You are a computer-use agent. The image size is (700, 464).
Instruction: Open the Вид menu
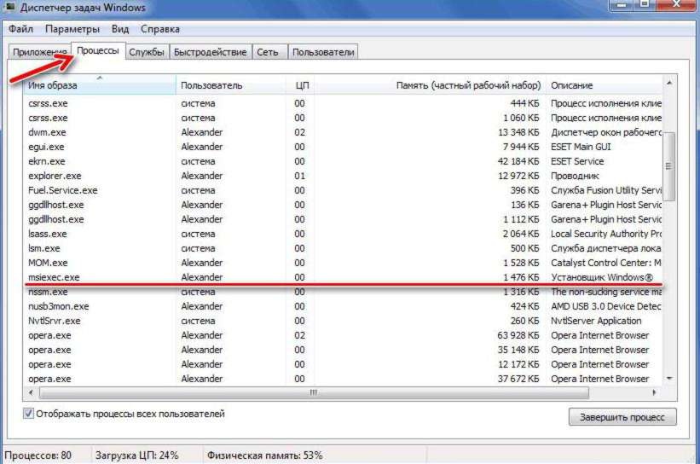tap(120, 30)
